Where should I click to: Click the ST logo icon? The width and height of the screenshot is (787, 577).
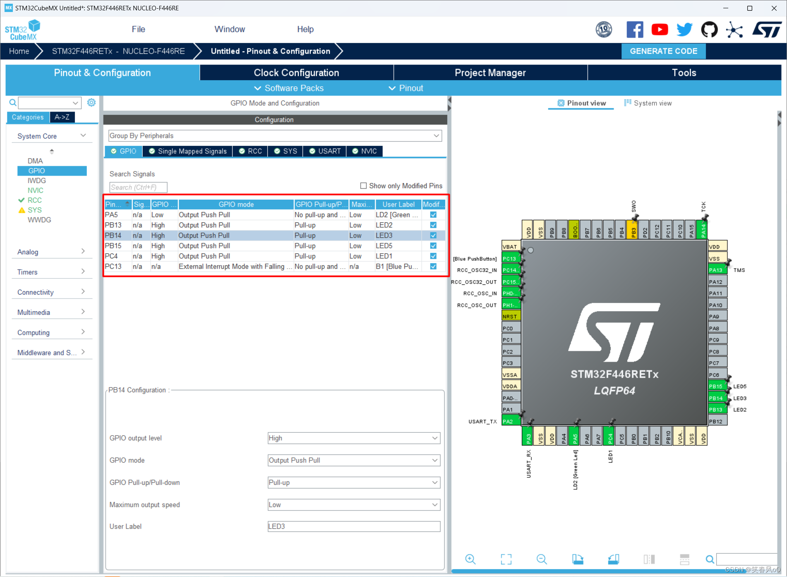click(x=767, y=30)
